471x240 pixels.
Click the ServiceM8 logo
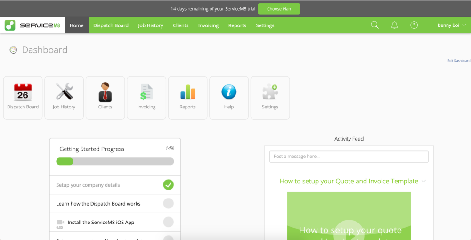[x=32, y=25]
